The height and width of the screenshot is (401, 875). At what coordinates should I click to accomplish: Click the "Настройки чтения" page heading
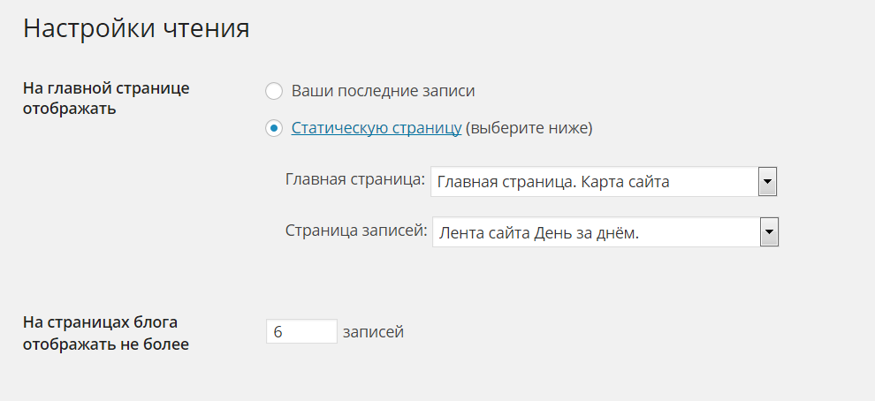(x=136, y=28)
